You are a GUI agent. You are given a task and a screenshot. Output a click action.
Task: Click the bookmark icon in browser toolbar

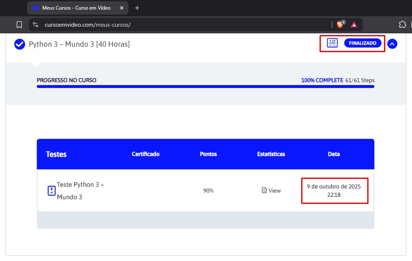point(19,25)
